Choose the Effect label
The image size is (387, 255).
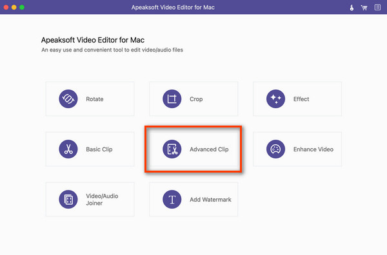(301, 99)
